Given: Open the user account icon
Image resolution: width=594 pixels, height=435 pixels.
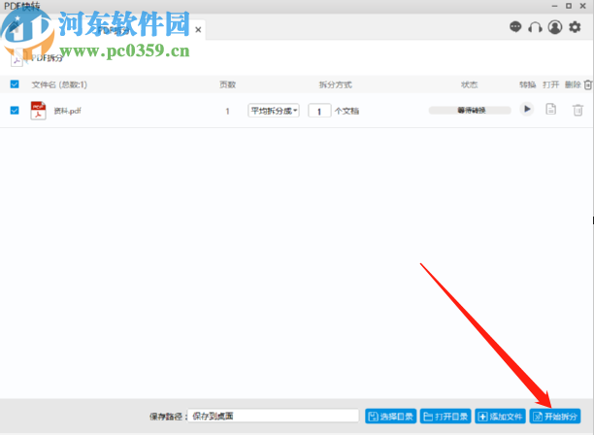Looking at the screenshot, I should (555, 27).
